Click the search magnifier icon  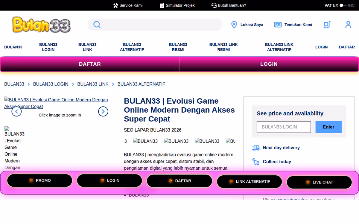coord(97,24)
